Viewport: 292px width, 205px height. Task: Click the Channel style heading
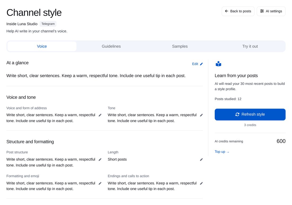coord(34,12)
